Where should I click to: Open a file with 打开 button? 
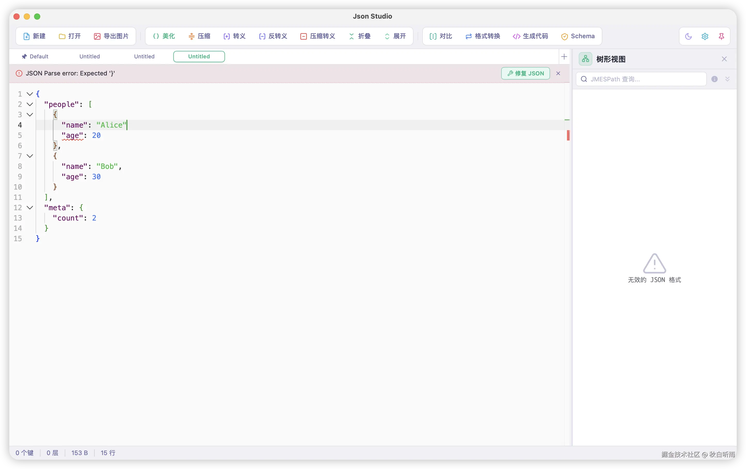point(70,36)
